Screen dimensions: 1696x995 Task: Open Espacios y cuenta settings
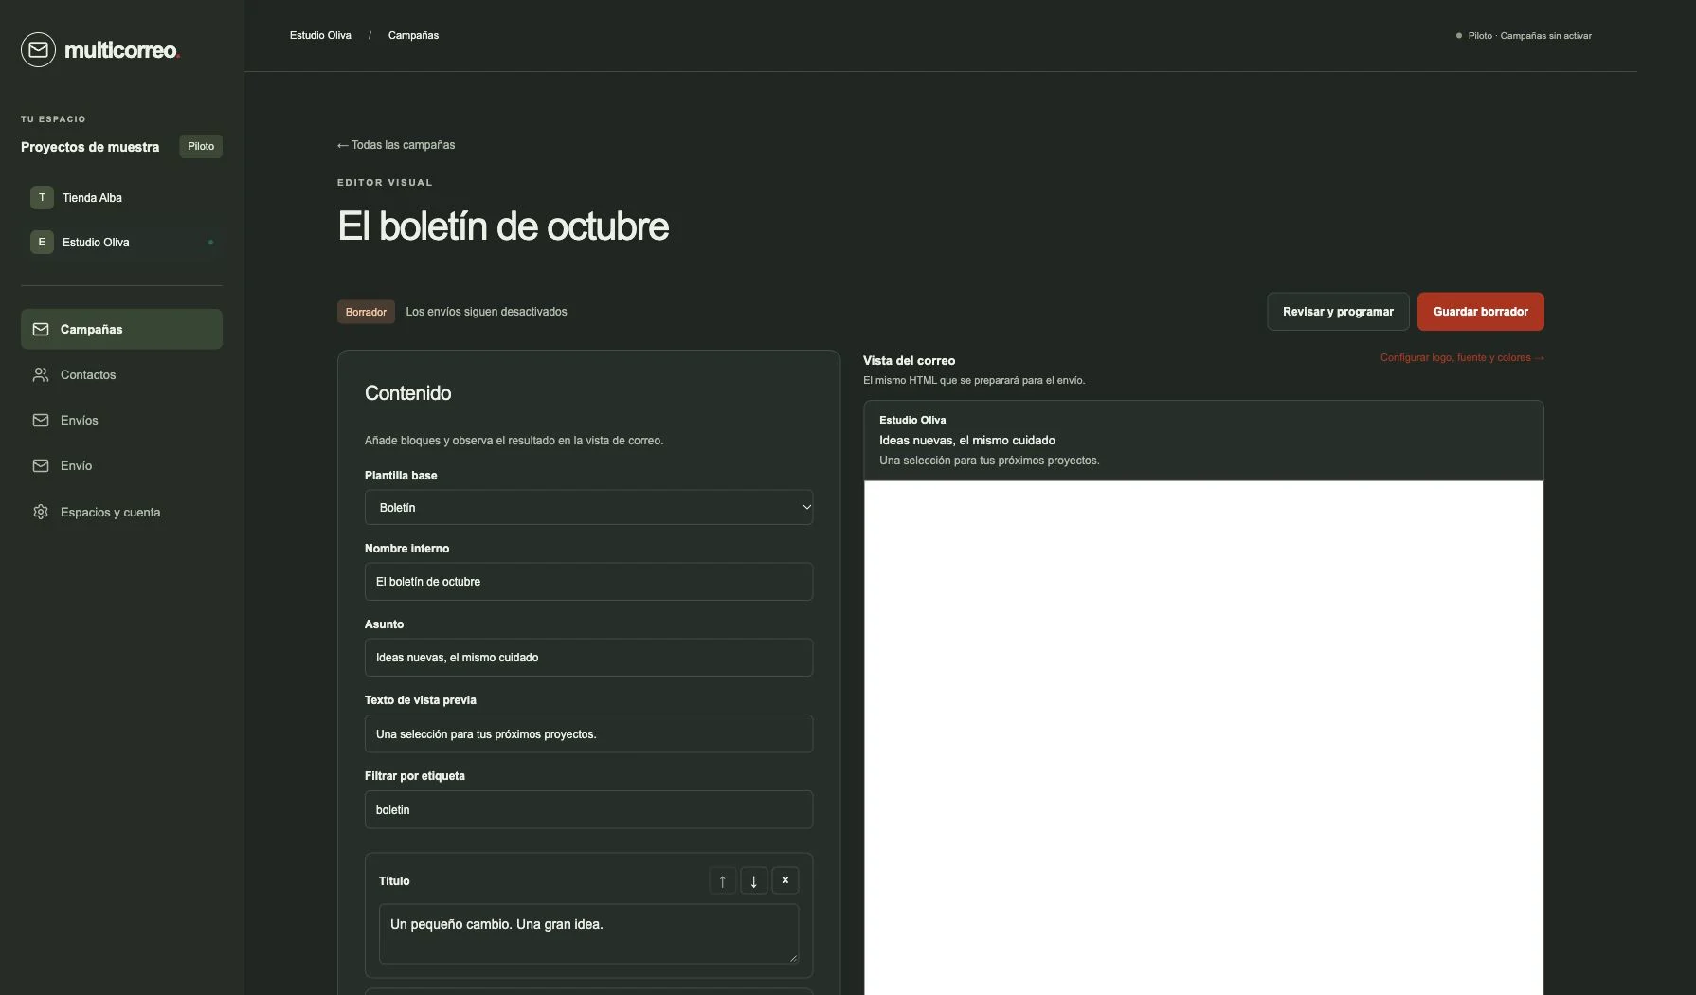pyautogui.click(x=121, y=512)
